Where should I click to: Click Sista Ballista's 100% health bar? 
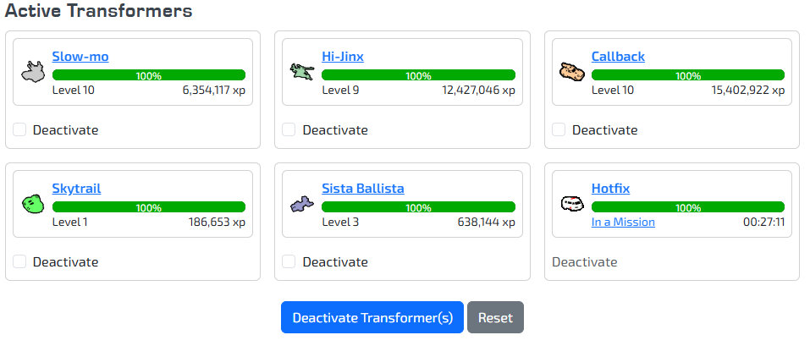(x=418, y=207)
